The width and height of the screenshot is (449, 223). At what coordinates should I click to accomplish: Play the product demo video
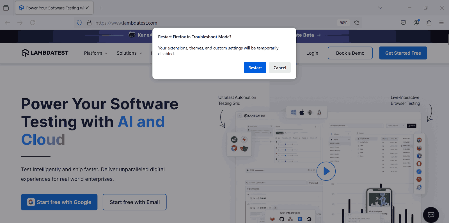326,171
